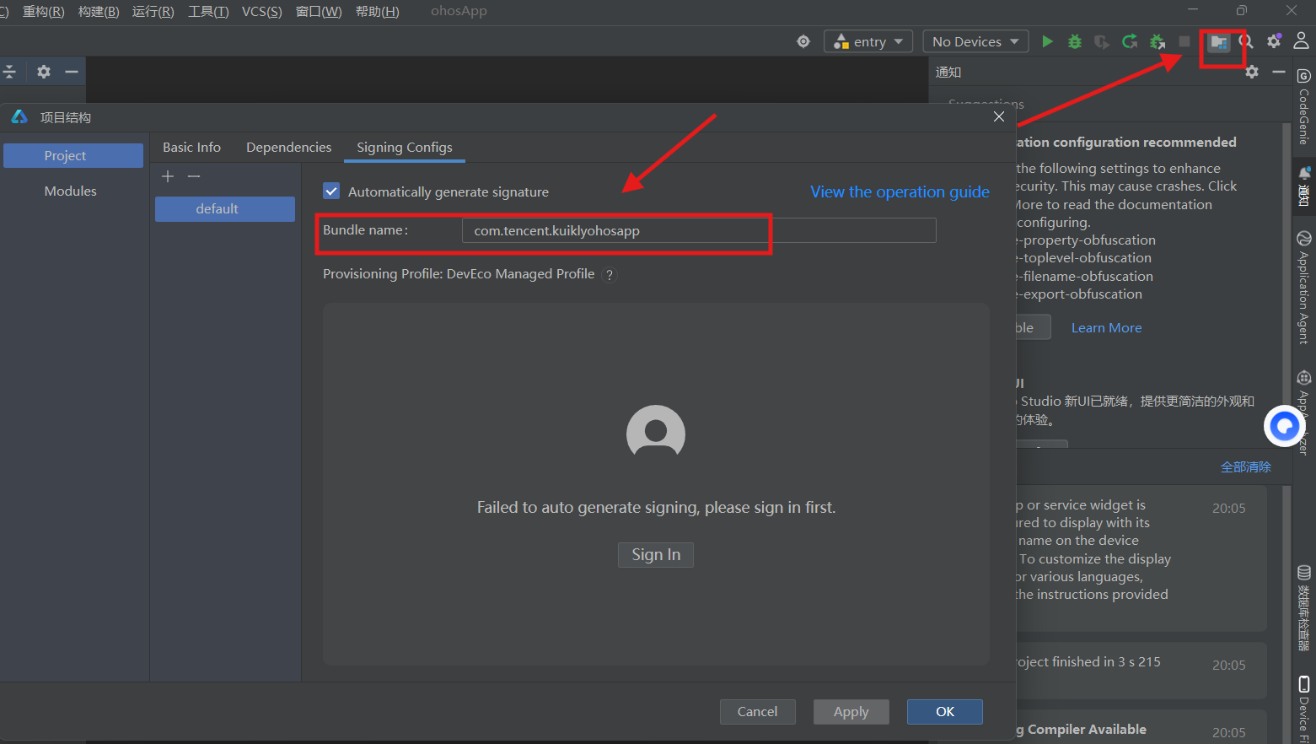Open Application Agent sidebar tool

click(1304, 287)
